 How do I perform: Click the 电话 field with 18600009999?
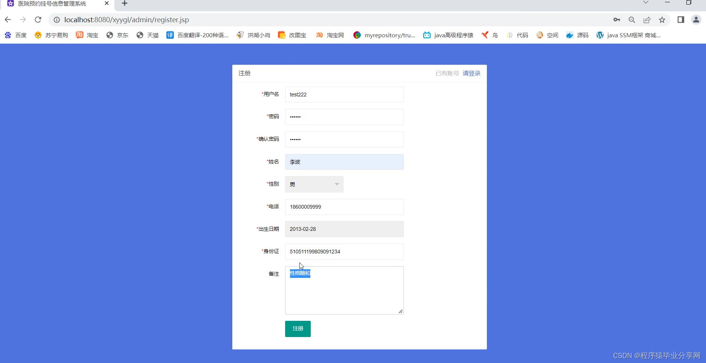[344, 207]
